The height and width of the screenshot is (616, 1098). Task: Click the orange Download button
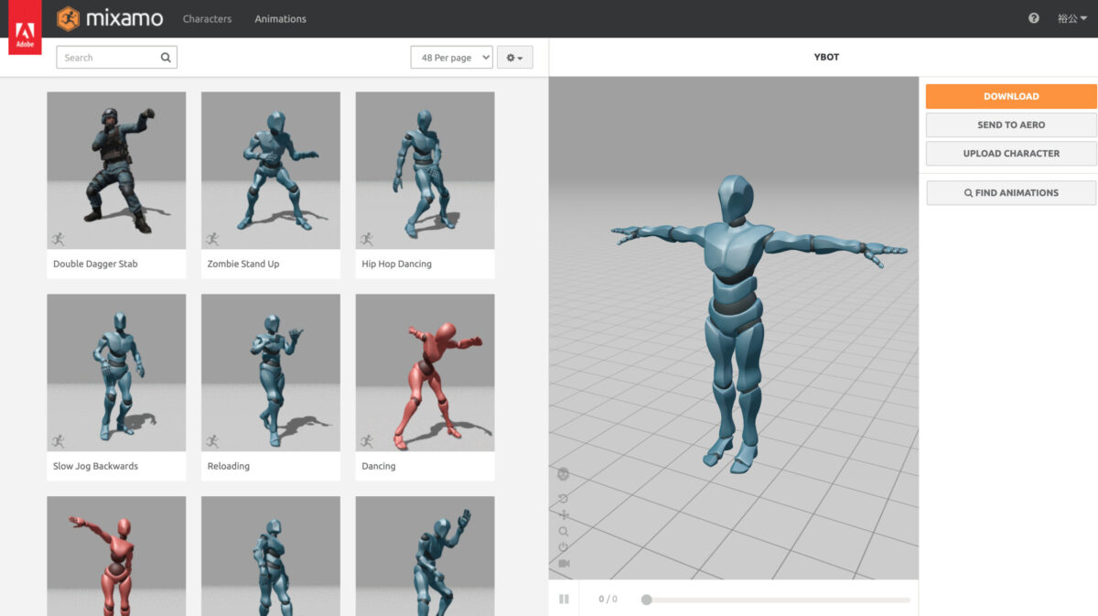(1011, 96)
